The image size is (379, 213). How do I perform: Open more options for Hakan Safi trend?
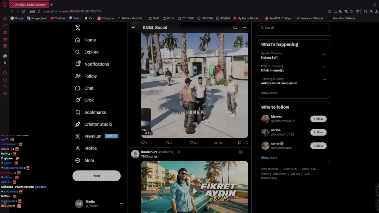click(x=325, y=54)
